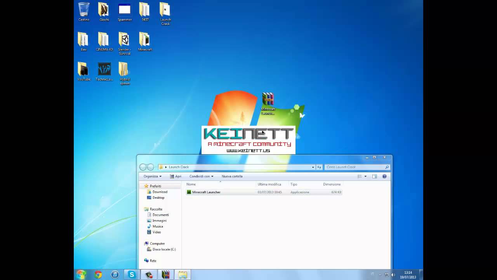Click the Explorer help question mark icon
Image resolution: width=497 pixels, height=280 pixels.
click(384, 177)
